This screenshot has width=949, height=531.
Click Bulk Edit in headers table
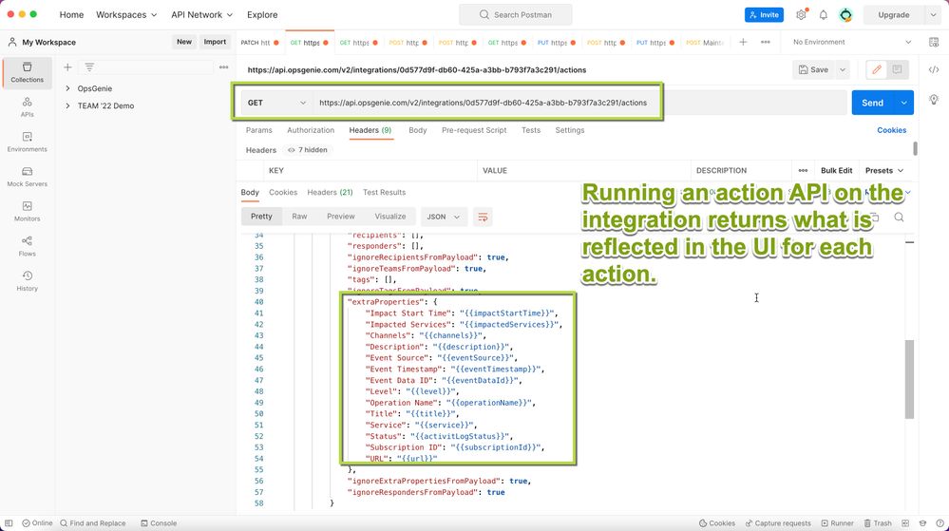click(836, 171)
